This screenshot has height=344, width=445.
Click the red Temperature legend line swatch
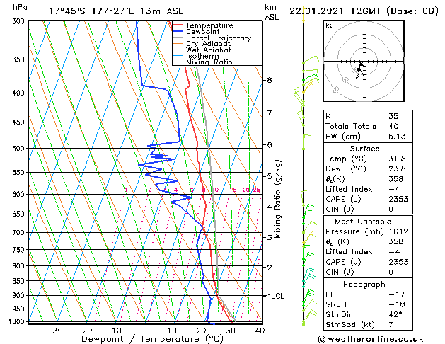[x=178, y=25]
